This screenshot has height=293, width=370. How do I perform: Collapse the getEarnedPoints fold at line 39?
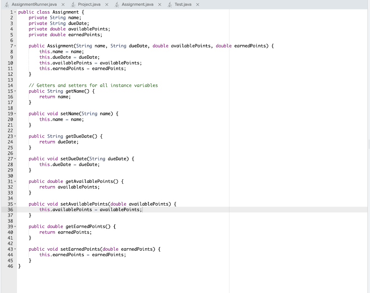[x=15, y=227]
